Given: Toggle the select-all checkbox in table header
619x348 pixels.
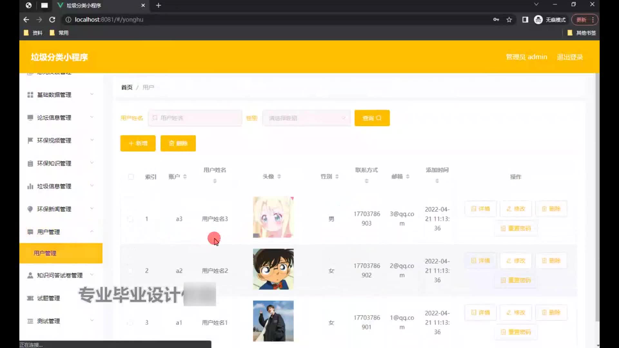Looking at the screenshot, I should pyautogui.click(x=131, y=177).
